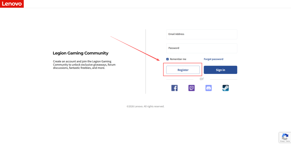Viewport: 291px width, 145px height.
Task: Uncheck the Remember me checkbox
Action: (x=168, y=59)
